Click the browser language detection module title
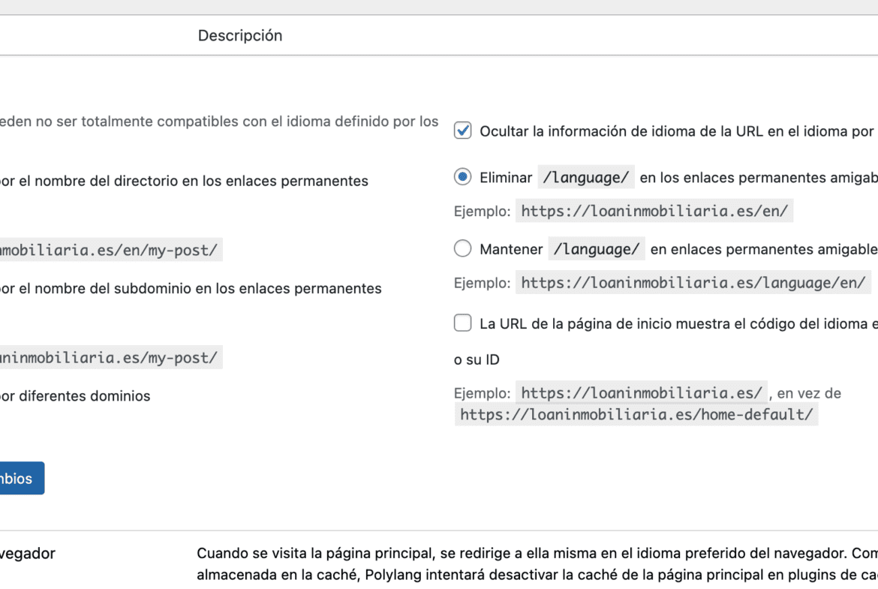Screen dimensions: 878x589 tap(27, 554)
